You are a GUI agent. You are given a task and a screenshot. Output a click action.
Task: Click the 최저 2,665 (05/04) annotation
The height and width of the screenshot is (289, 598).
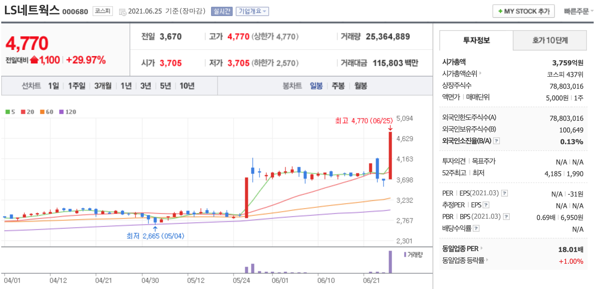tap(155, 236)
